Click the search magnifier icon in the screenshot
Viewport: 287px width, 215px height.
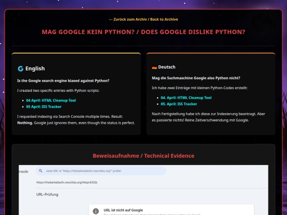click(40, 171)
